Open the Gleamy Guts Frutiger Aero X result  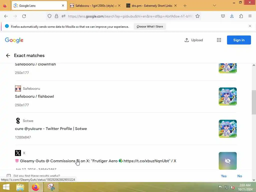[x=96, y=161]
